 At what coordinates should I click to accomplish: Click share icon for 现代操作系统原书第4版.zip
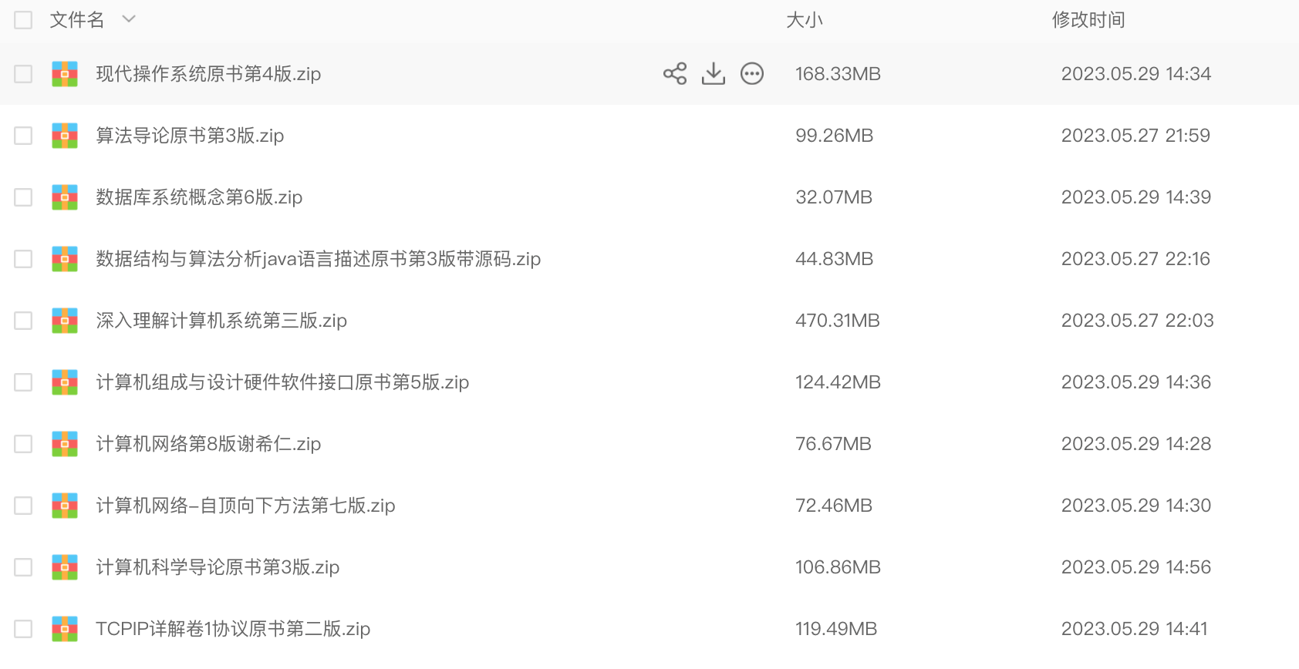click(x=674, y=74)
